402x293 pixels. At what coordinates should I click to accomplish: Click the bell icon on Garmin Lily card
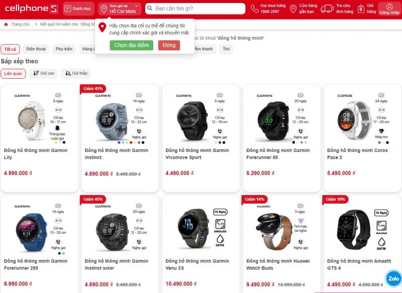click(x=57, y=128)
